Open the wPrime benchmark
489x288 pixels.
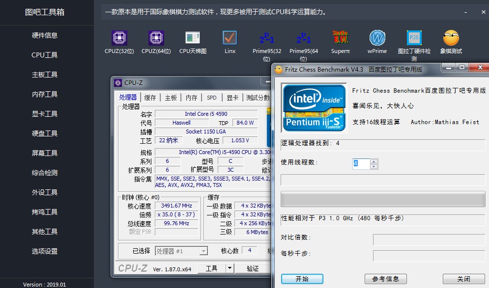[x=377, y=42]
